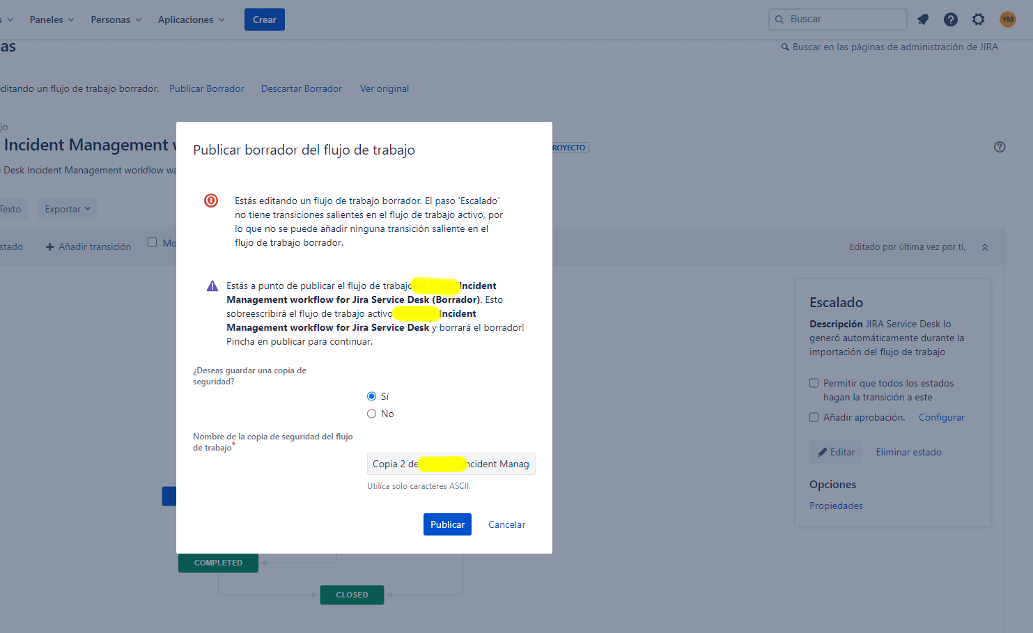The image size is (1033, 633).
Task: Select the Sí backup radio option
Action: pyautogui.click(x=371, y=396)
